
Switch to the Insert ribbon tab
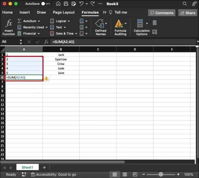[25, 12]
